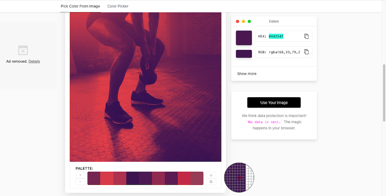Screen dimensions: 386x196
Task: Select the eighth vivid red palette swatch
Action: click(184, 178)
